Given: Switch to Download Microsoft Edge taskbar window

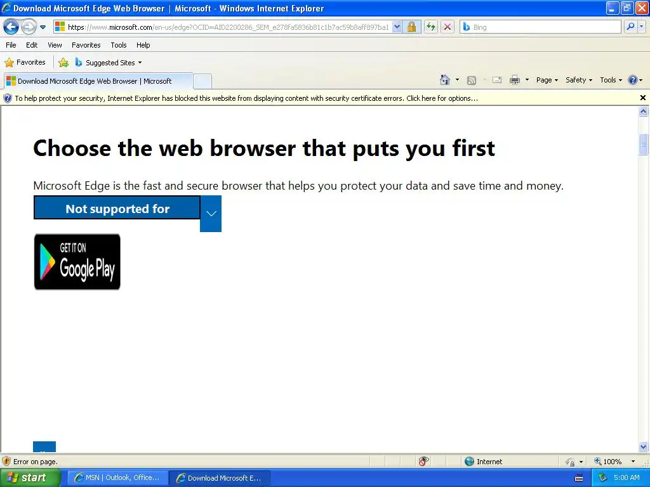Looking at the screenshot, I should pos(220,478).
